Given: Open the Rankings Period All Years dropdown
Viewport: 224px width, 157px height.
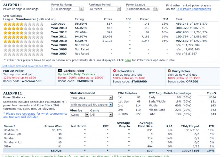Looking at the screenshot, I should (x=105, y=9).
